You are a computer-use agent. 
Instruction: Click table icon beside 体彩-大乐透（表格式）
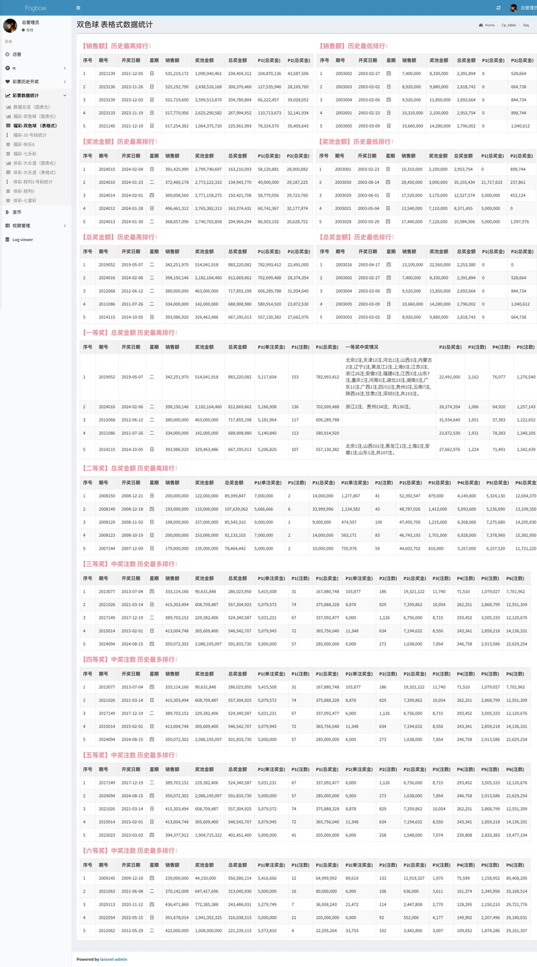coord(8,172)
